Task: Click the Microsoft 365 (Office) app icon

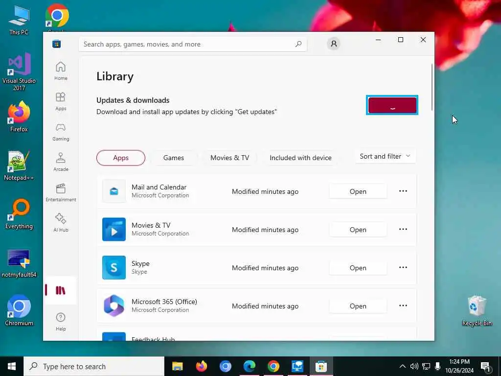Action: [x=114, y=305]
